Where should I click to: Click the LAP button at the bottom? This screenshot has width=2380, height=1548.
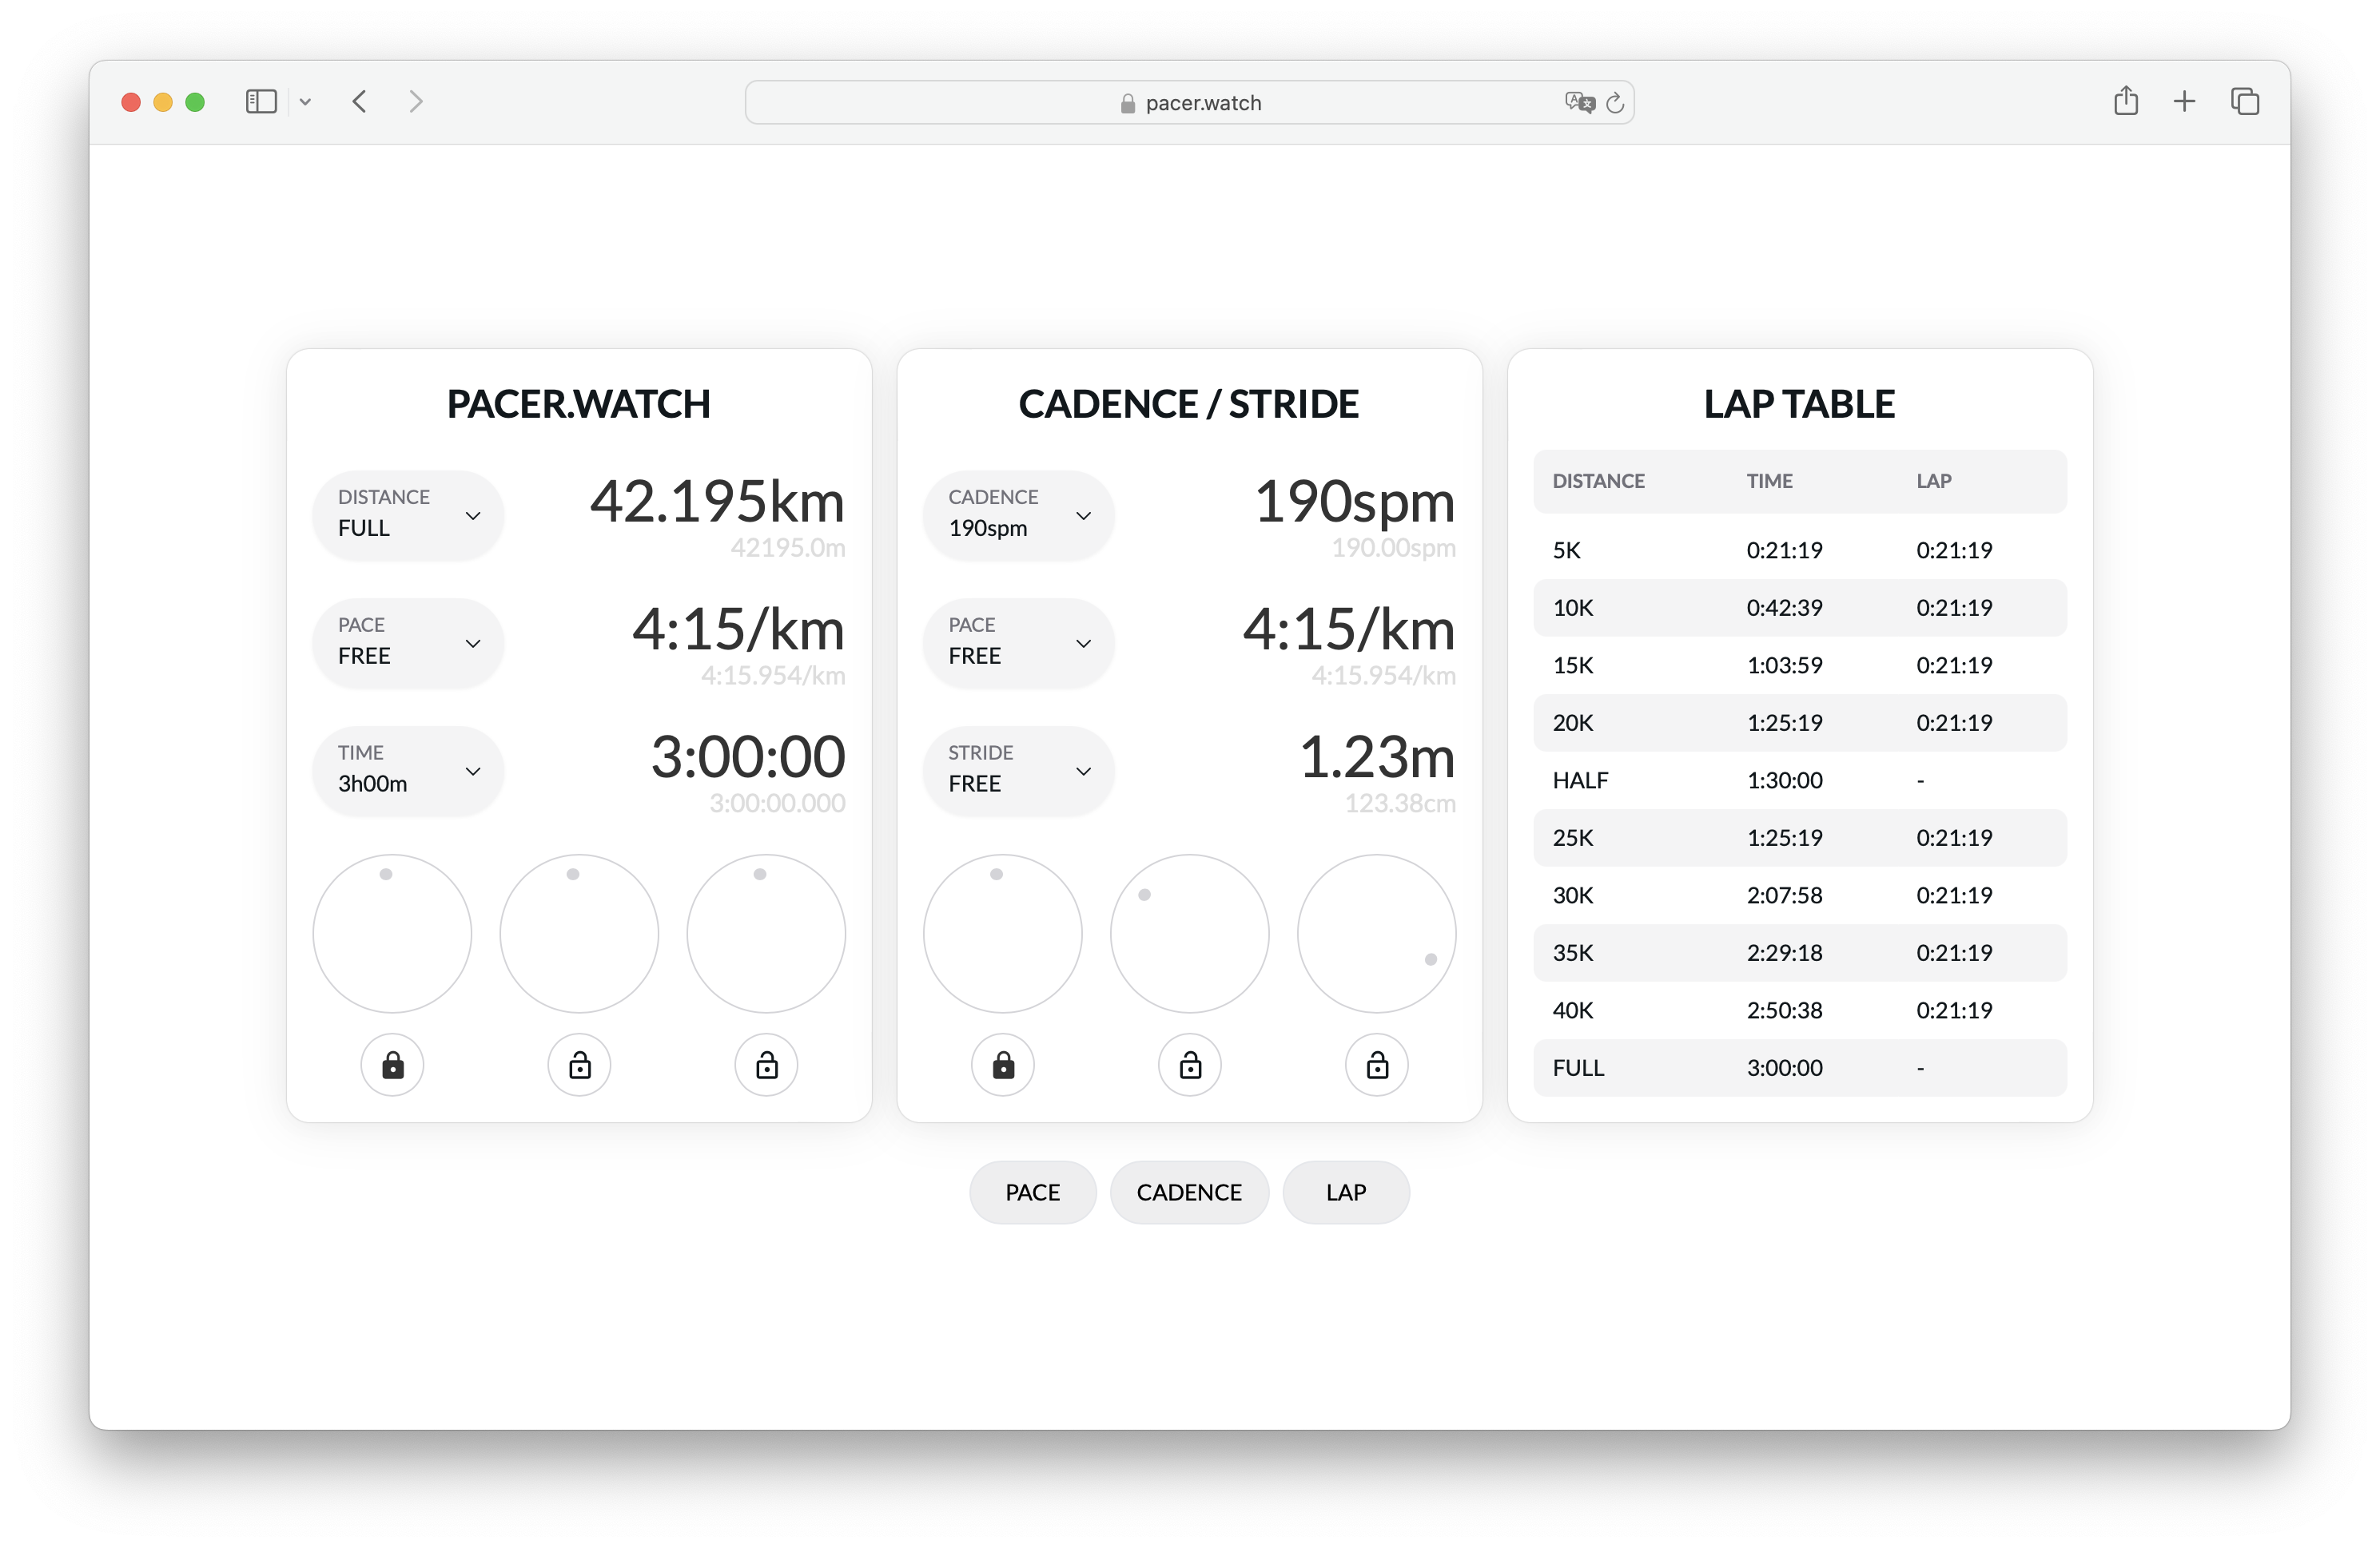point(1345,1193)
